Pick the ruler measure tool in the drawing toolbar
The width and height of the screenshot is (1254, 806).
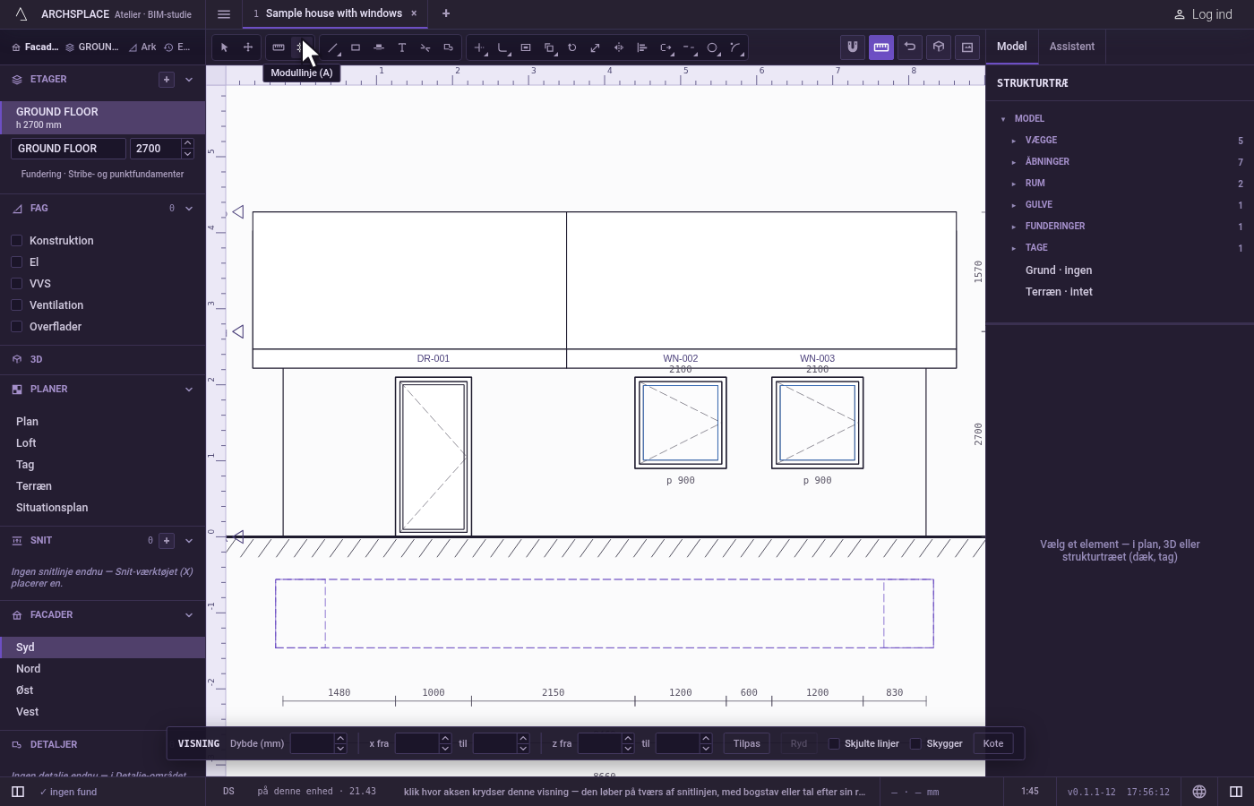(x=279, y=47)
